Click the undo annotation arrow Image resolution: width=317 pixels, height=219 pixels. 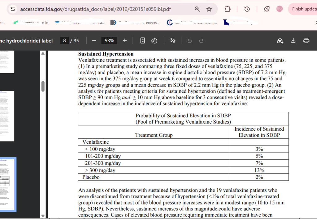point(189,41)
